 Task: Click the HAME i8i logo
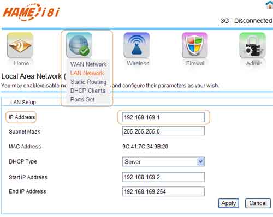(x=31, y=12)
